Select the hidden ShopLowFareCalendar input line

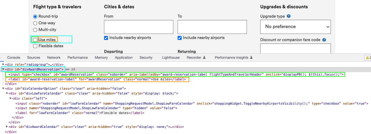coord(96,108)
